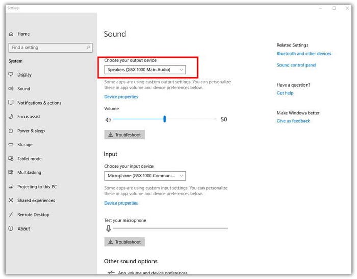Click the Remote Desktop icon
This screenshot has width=357, height=279.
(x=11, y=215)
